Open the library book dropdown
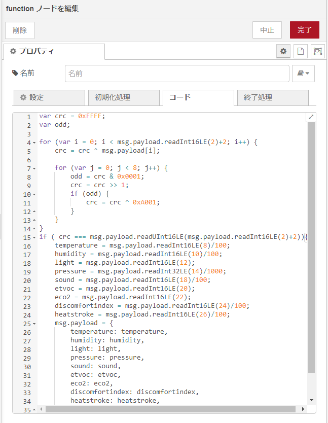The width and height of the screenshot is (328, 423). [304, 74]
